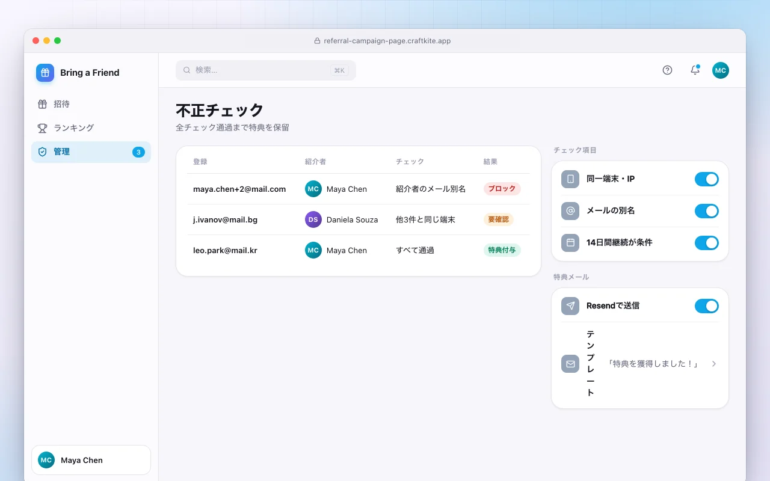
Task: Toggle the 同一端末・IP check
Action: click(x=707, y=179)
